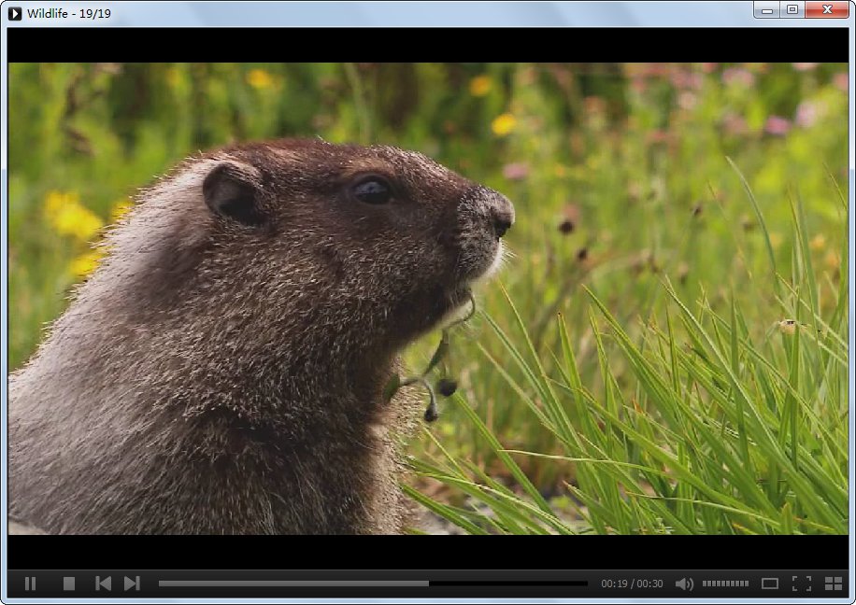
Task: Minimize the video player window
Action: click(x=767, y=10)
